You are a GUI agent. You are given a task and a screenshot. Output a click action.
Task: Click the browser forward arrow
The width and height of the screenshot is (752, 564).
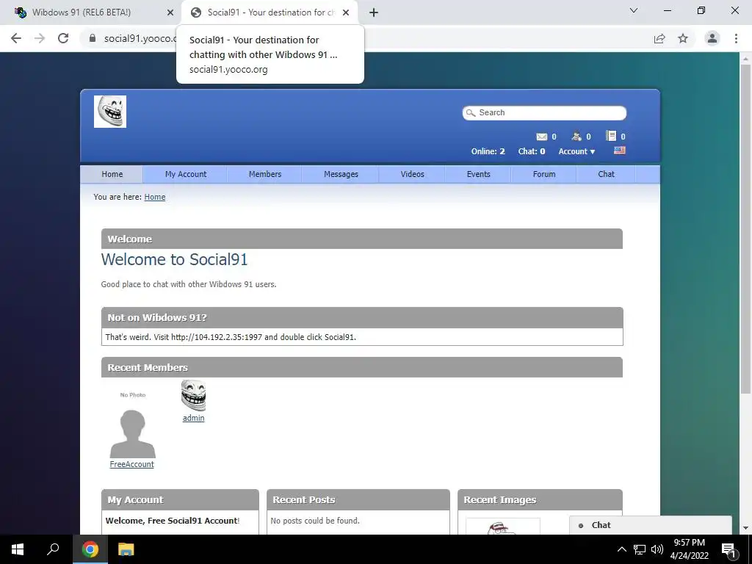[x=40, y=38]
